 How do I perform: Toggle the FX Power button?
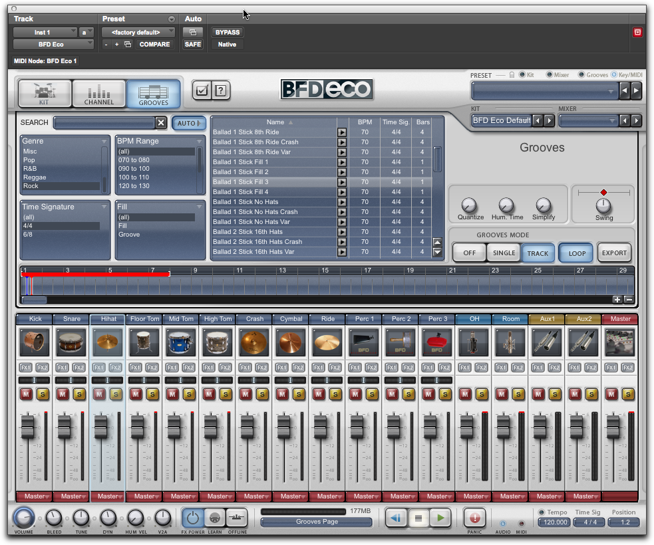[192, 518]
